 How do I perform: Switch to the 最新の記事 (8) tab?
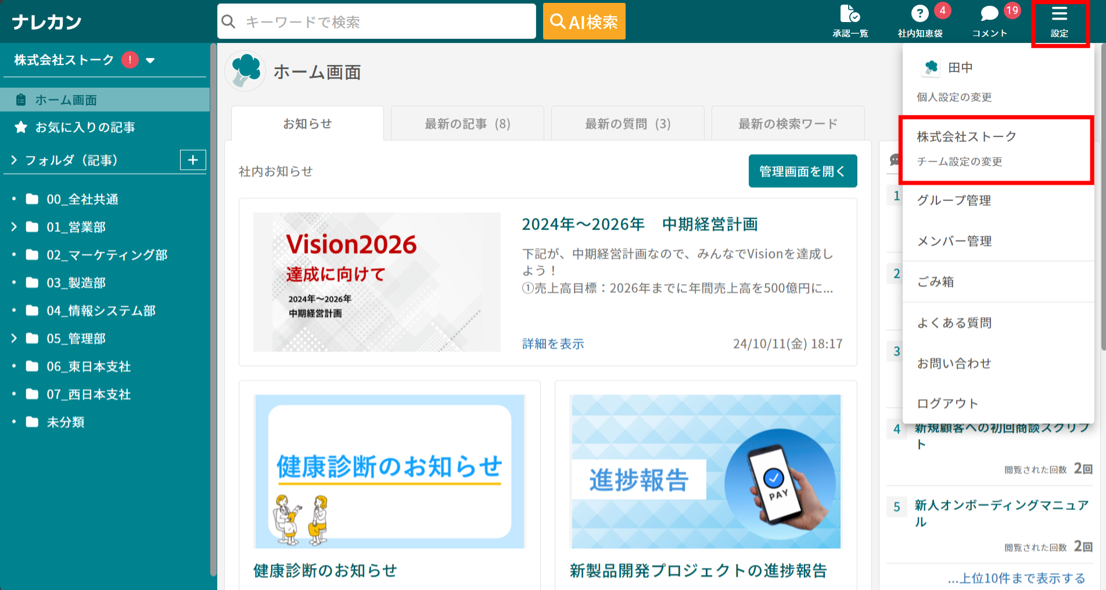coord(467,124)
